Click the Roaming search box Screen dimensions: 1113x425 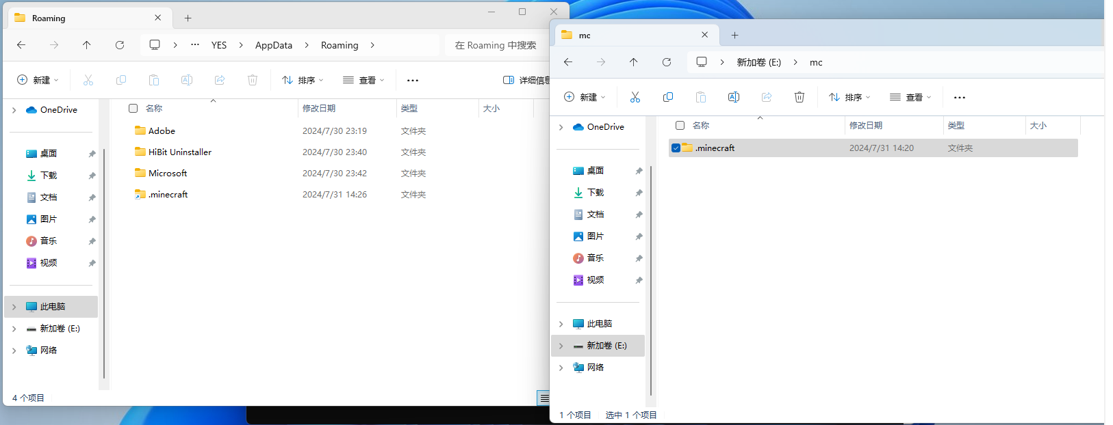point(496,45)
